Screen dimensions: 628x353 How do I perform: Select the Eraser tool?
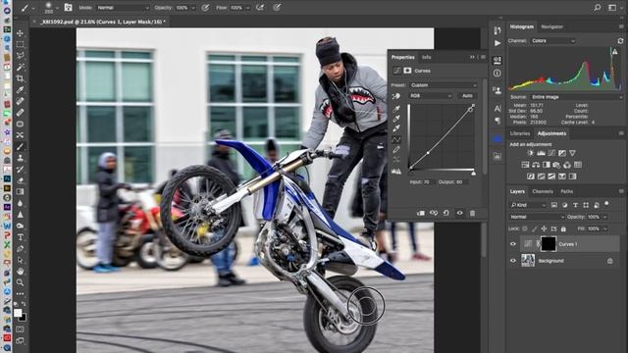pos(20,180)
